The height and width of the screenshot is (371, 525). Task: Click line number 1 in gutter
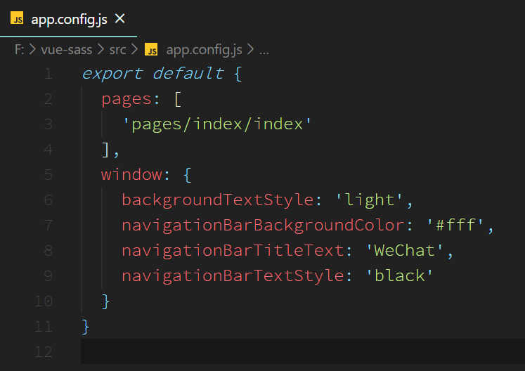pyautogui.click(x=48, y=74)
